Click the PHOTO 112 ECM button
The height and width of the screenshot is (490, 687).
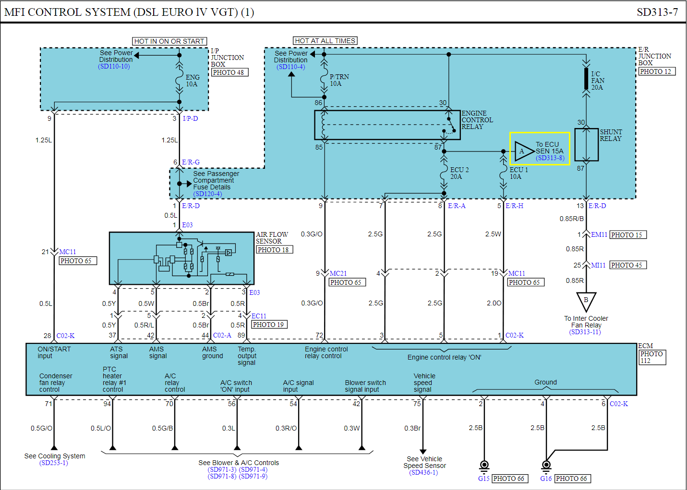click(x=652, y=357)
